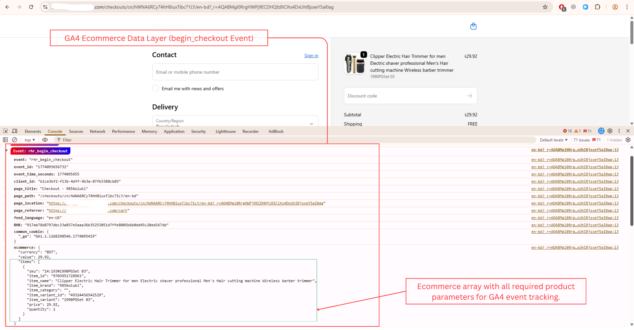The width and height of the screenshot is (634, 330).
Task: Open the grey globe extension icon
Action: (x=573, y=7)
